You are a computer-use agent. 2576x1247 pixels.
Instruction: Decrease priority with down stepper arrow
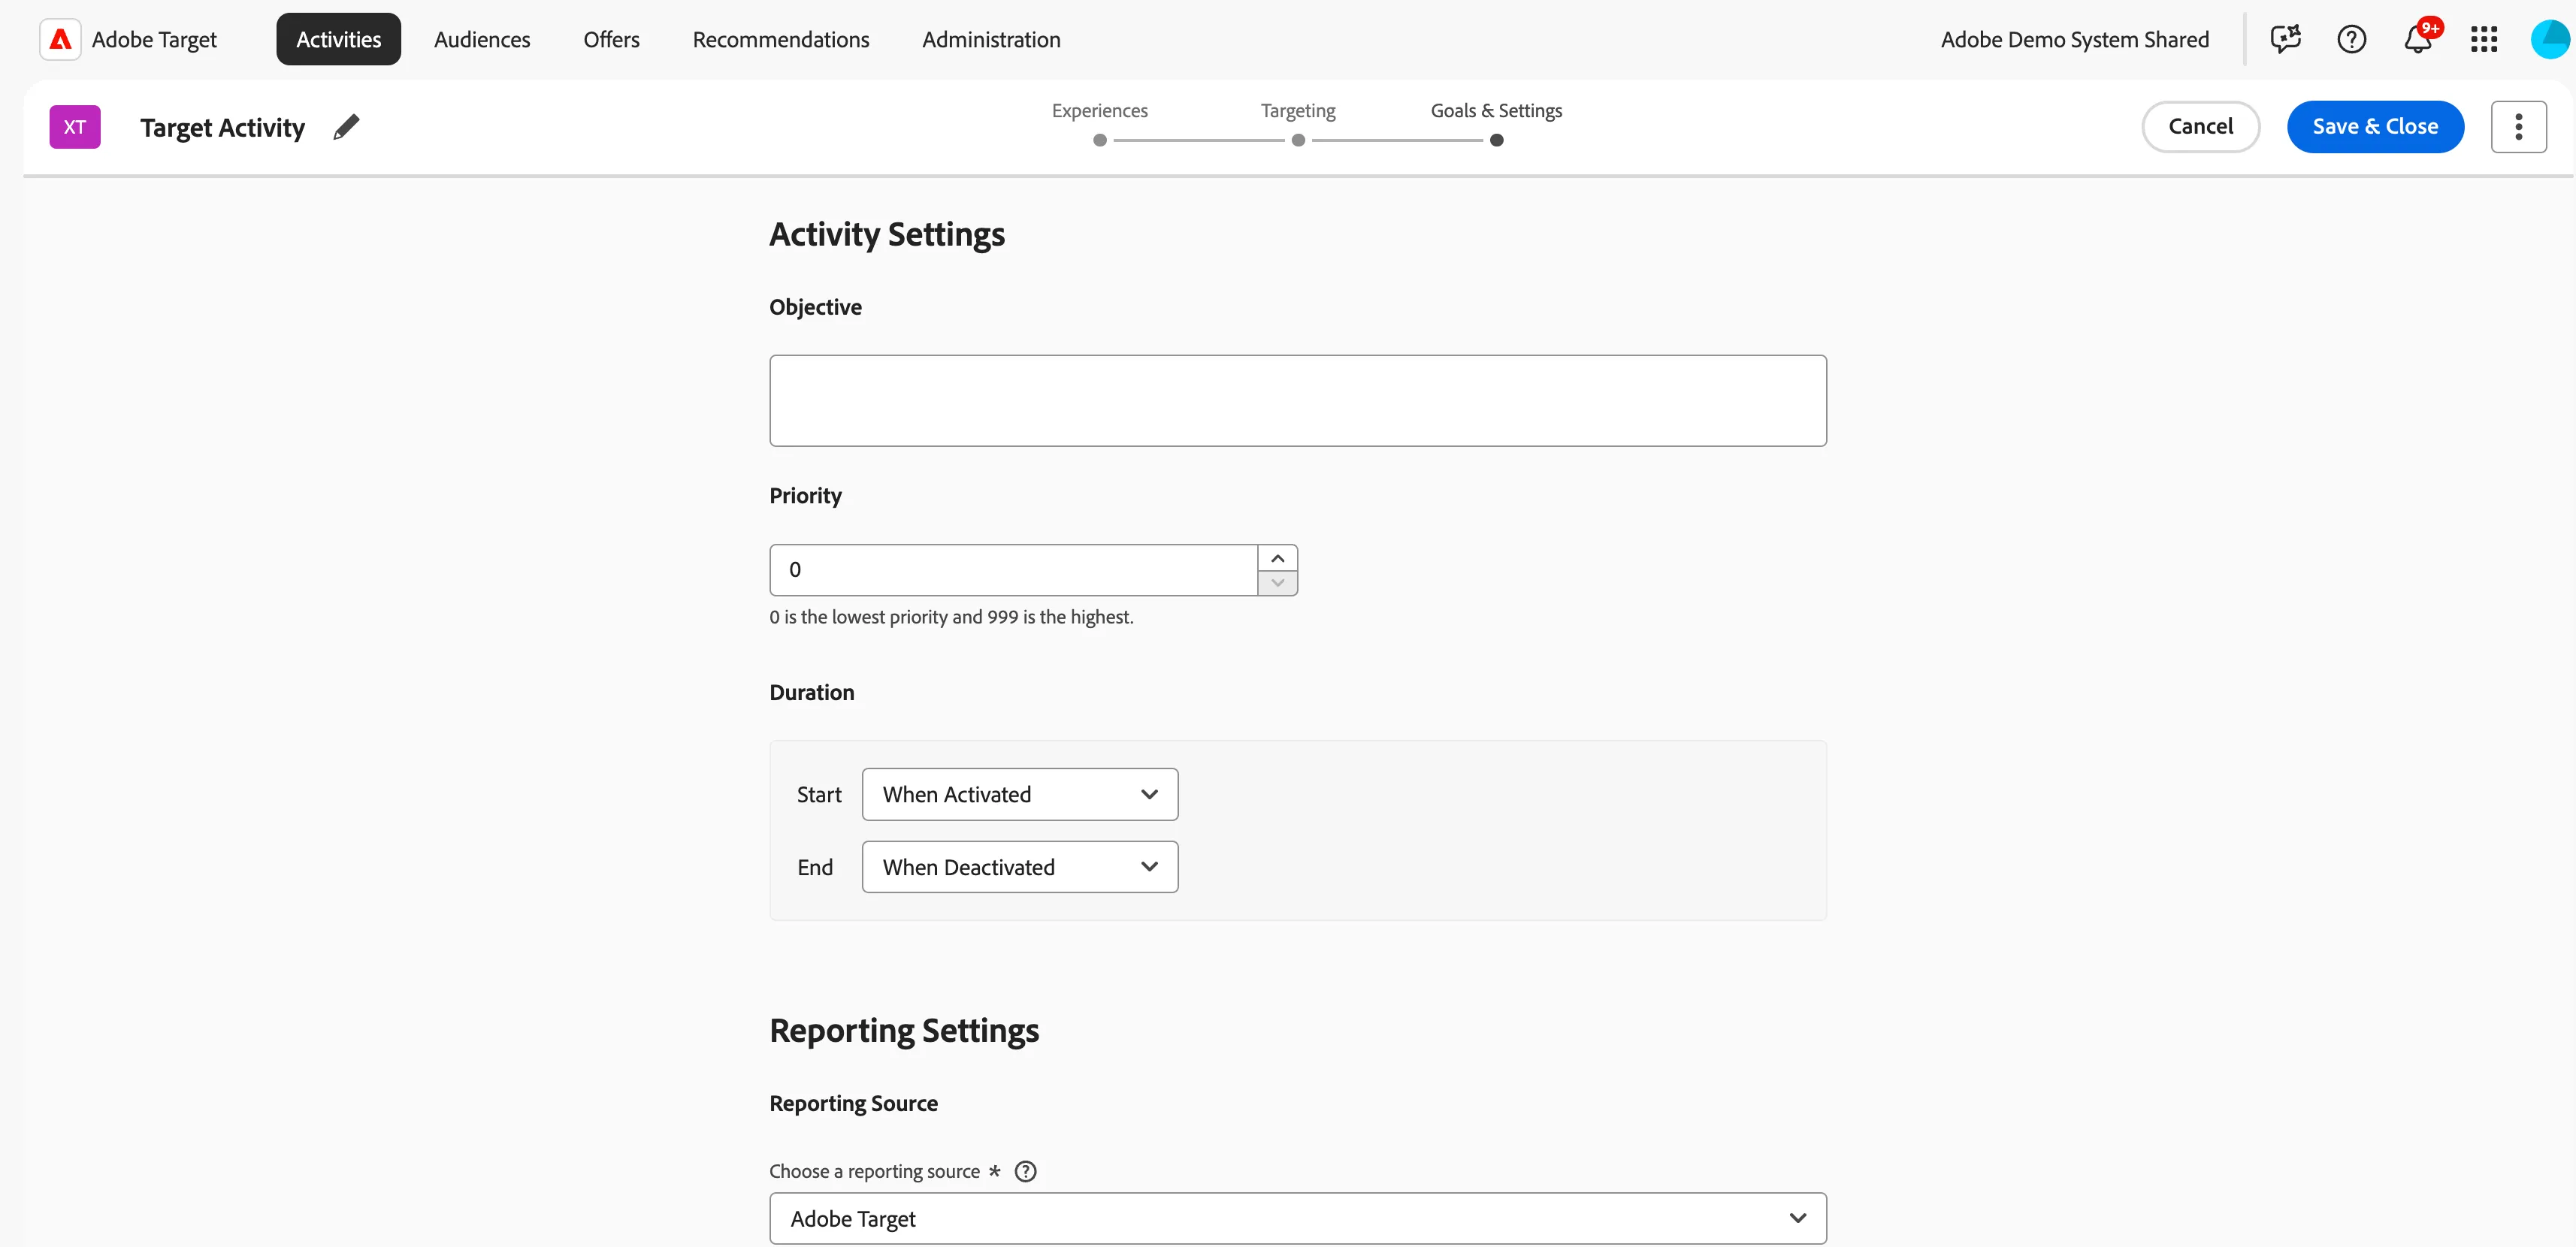[1277, 583]
